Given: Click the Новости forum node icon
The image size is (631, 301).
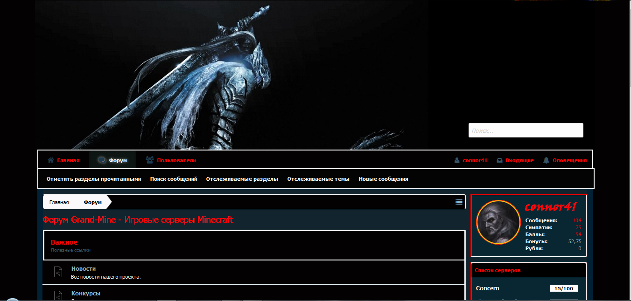Looking at the screenshot, I should pyautogui.click(x=58, y=272).
